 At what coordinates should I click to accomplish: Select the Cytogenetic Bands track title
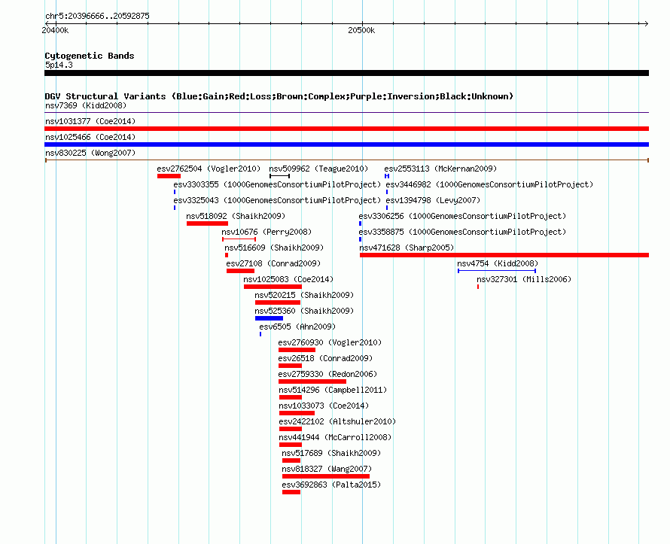pyautogui.click(x=90, y=56)
